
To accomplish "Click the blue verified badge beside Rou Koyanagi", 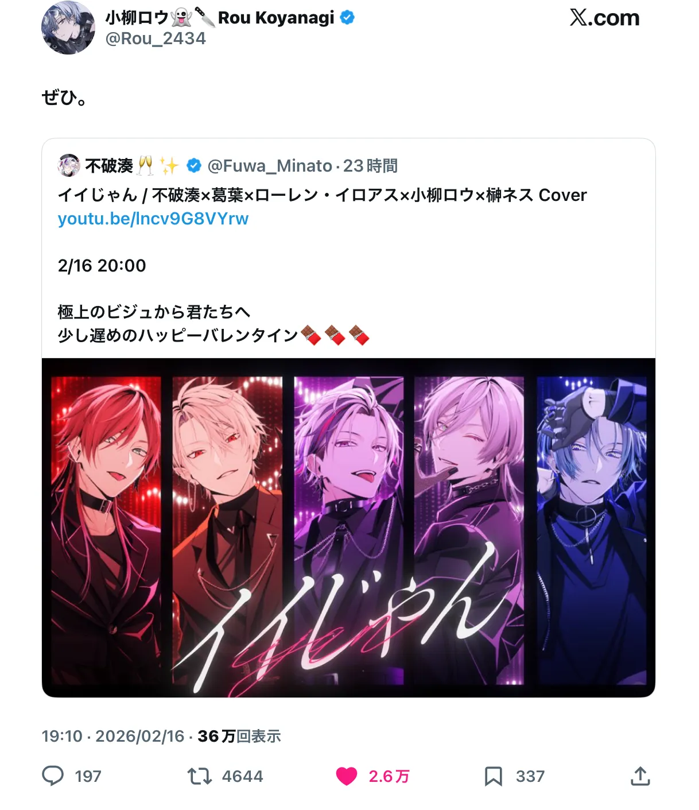I will [347, 18].
